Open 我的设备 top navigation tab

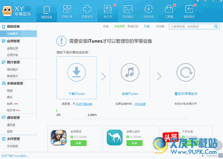click(47, 12)
